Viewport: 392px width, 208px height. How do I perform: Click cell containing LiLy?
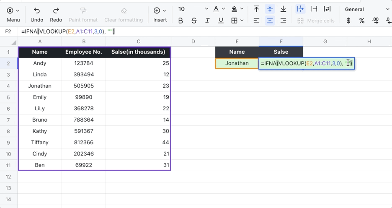point(40,108)
